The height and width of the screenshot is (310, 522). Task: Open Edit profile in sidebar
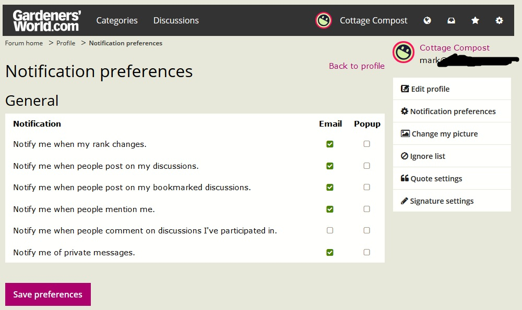point(452,89)
